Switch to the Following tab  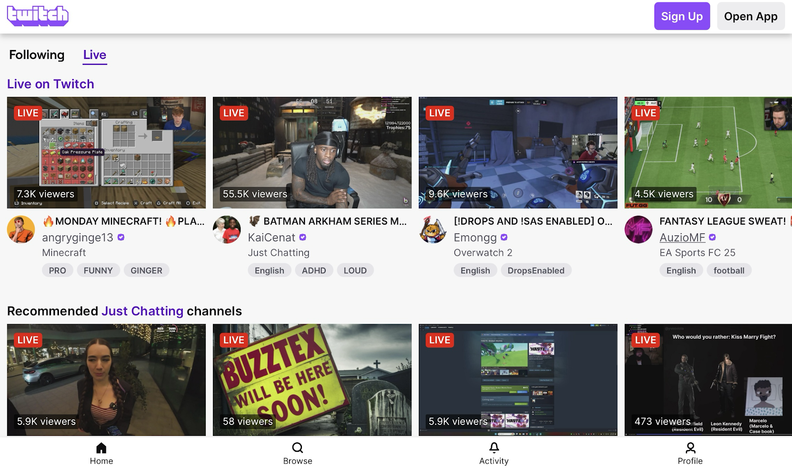click(37, 55)
